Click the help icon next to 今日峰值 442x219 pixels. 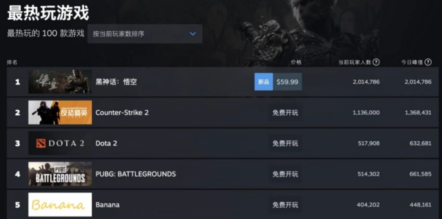pyautogui.click(x=428, y=62)
